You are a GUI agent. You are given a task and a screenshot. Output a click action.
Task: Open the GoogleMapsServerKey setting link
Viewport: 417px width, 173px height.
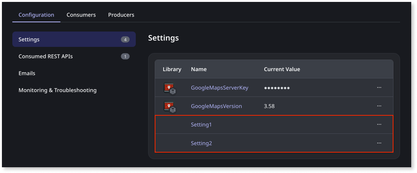pos(219,88)
